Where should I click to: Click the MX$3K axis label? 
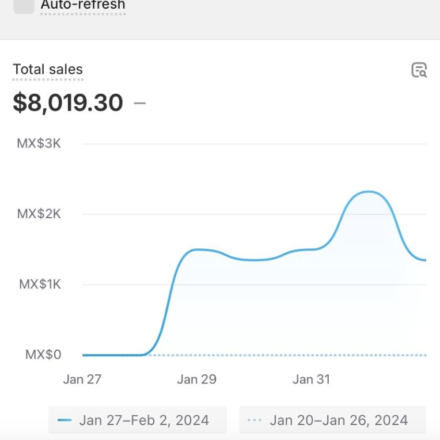(39, 143)
